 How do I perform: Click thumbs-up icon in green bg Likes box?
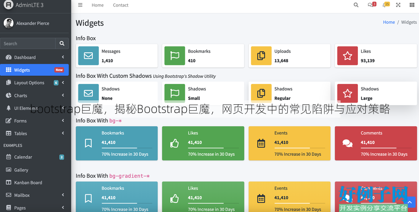point(175,144)
